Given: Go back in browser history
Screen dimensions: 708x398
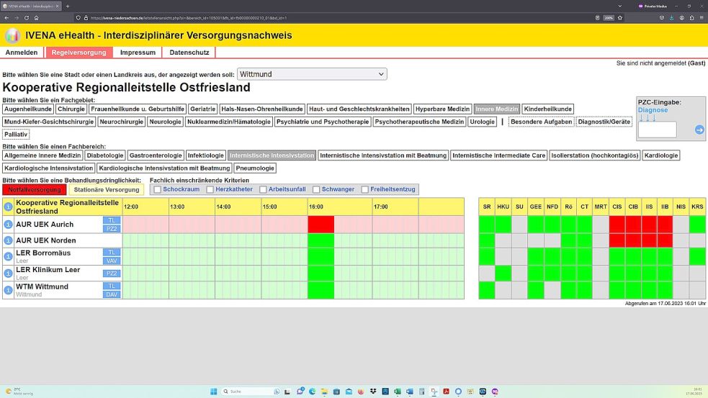Looking at the screenshot, I should pos(6,18).
